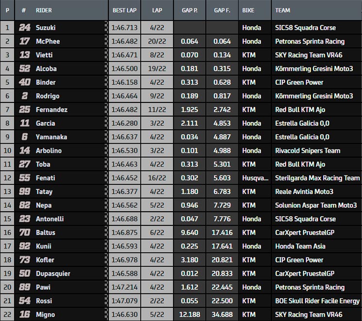Open SKY Racing Team VR46 for Vietti
362x321 pixels.
pos(309,55)
